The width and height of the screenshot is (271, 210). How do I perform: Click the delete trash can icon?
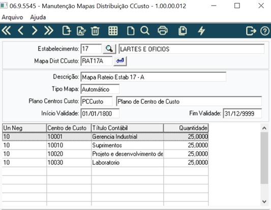click(95, 31)
